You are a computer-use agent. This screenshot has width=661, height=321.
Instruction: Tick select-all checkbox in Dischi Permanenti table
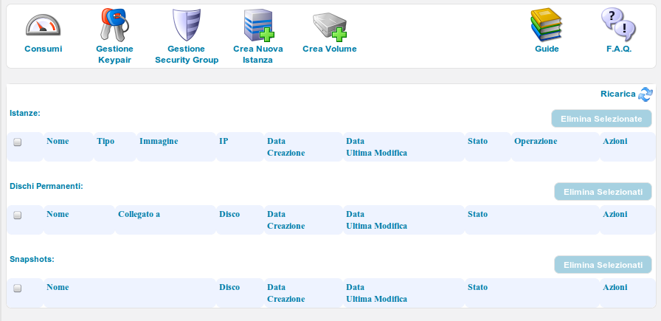pyautogui.click(x=17, y=215)
